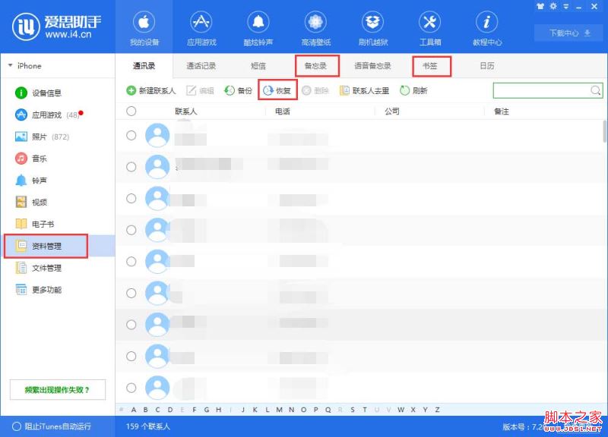Switch to the 书签 tab
Image resolution: width=608 pixels, height=437 pixels.
(x=431, y=66)
